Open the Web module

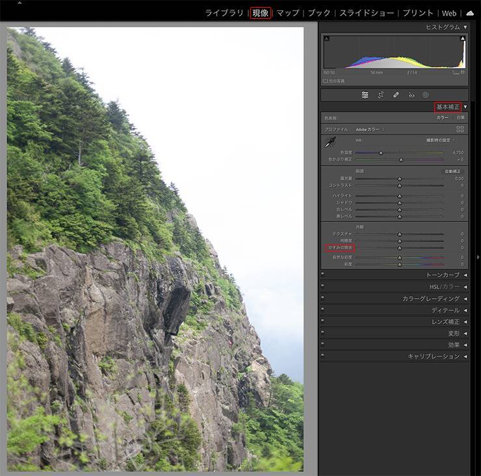(449, 14)
